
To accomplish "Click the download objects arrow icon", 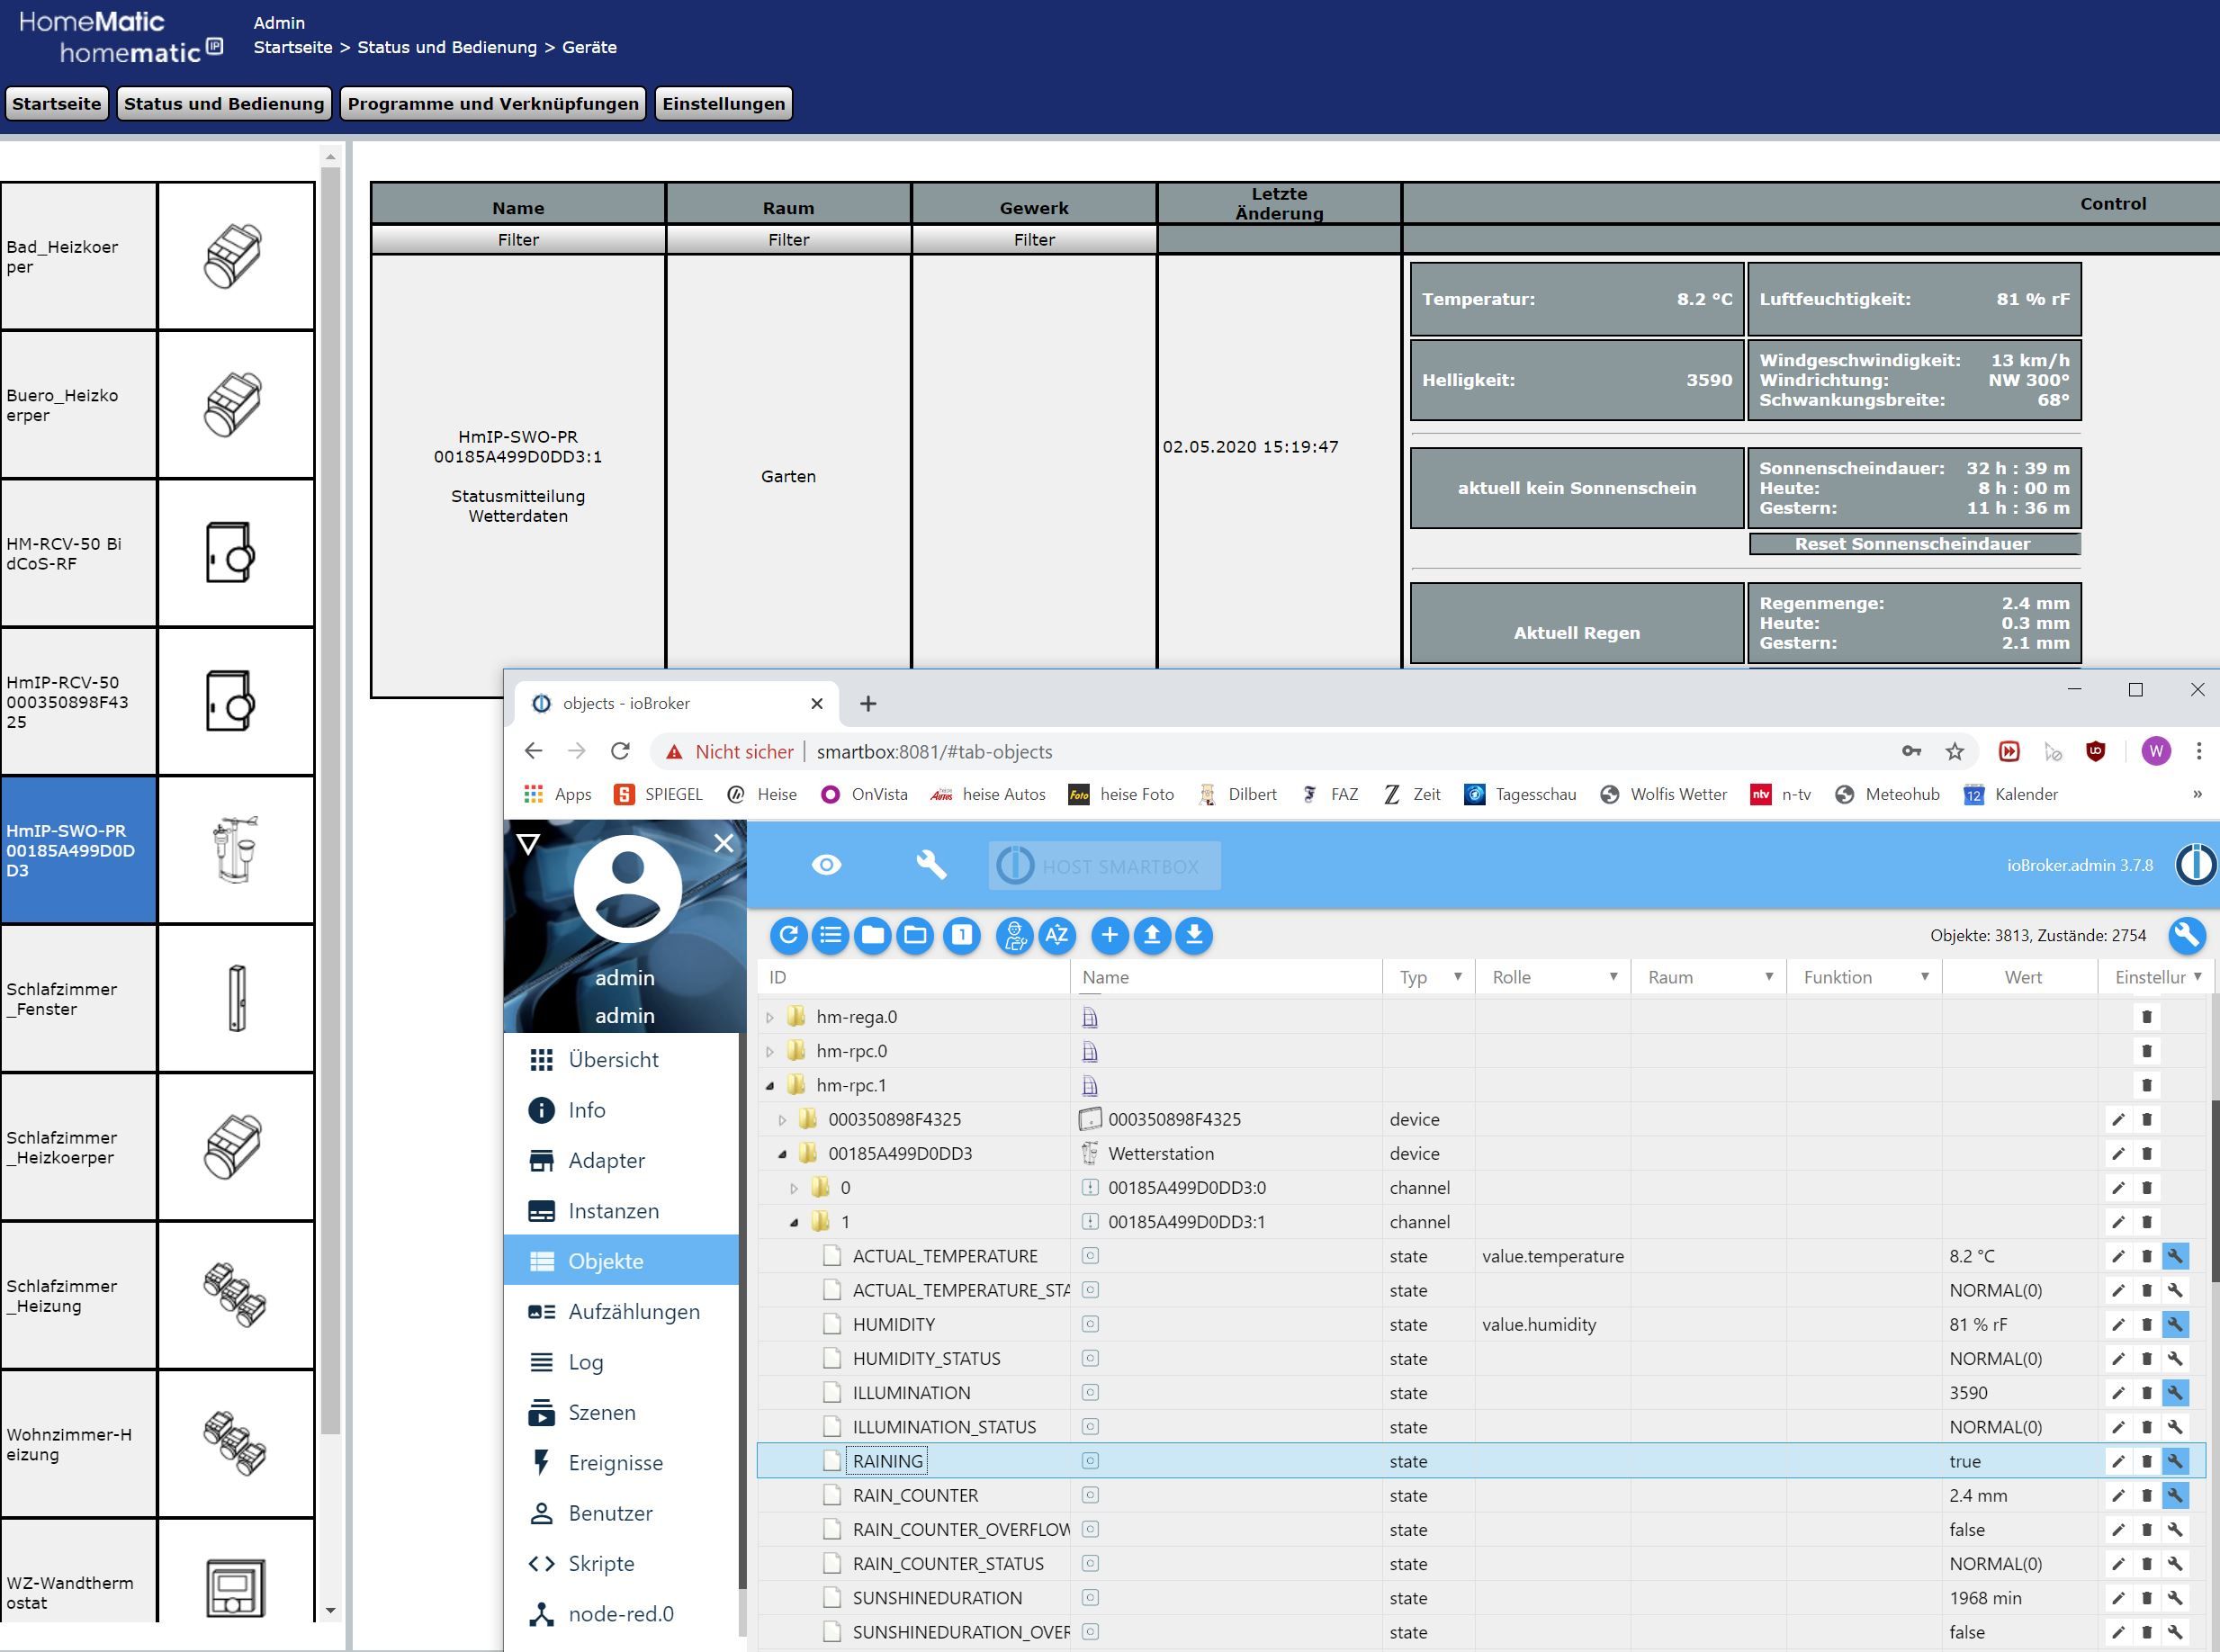I will (x=1194, y=935).
